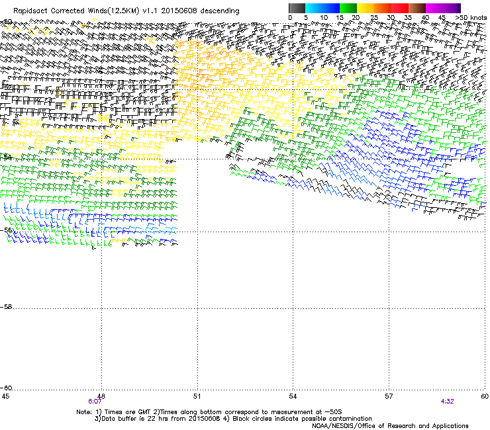Click the magenta-purple 40-50 knots legend segment
This screenshot has height=430, width=490.
point(443,8)
